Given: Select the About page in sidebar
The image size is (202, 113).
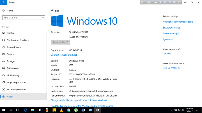Looking at the screenshot, I should [23, 96].
